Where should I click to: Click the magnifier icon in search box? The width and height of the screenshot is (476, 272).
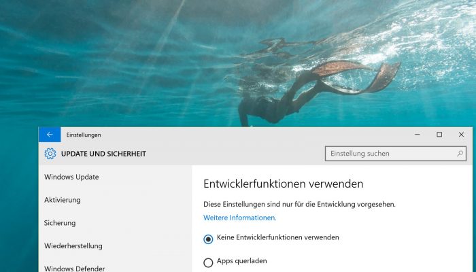(x=460, y=154)
